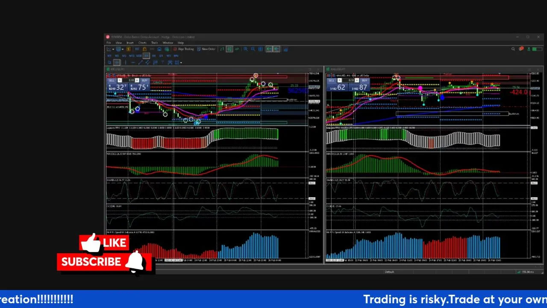Switch to the W1 timeframe

[x=168, y=56]
